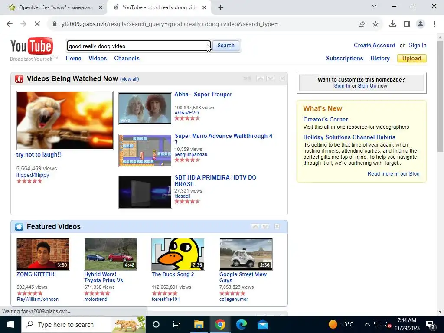Open the Videos navigation link
This screenshot has width=444, height=333.
coord(98,59)
